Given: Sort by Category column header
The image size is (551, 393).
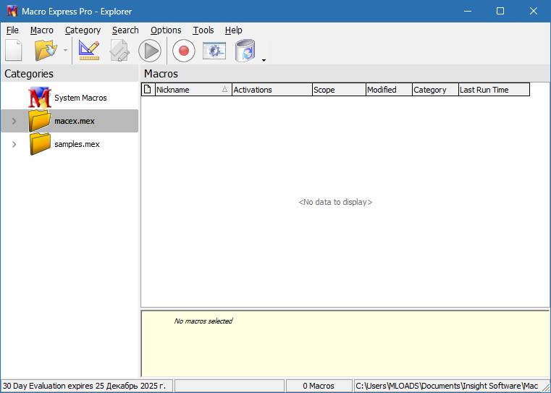Looking at the screenshot, I should [435, 90].
